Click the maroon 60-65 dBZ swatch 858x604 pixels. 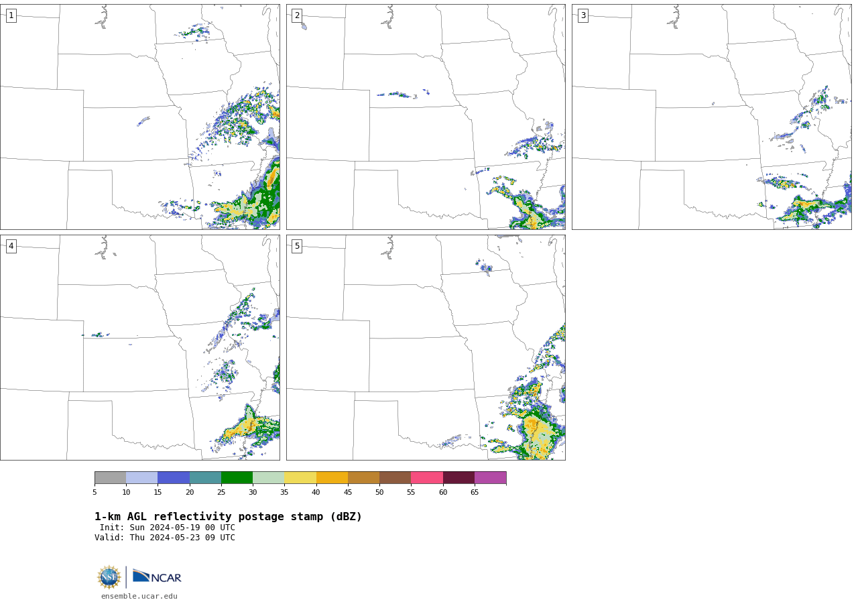[x=458, y=477]
